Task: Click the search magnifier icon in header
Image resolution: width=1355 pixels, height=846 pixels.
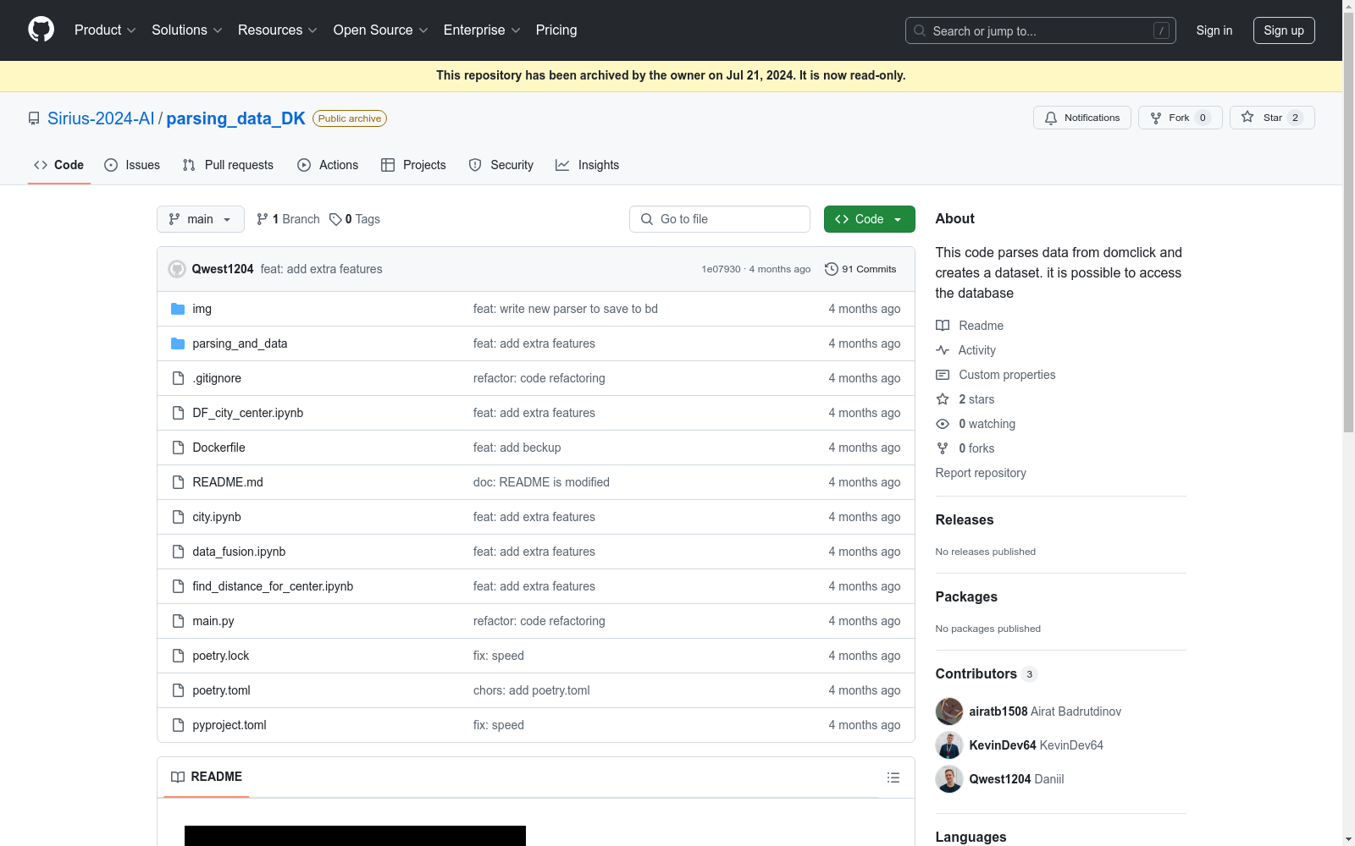Action: tap(920, 30)
